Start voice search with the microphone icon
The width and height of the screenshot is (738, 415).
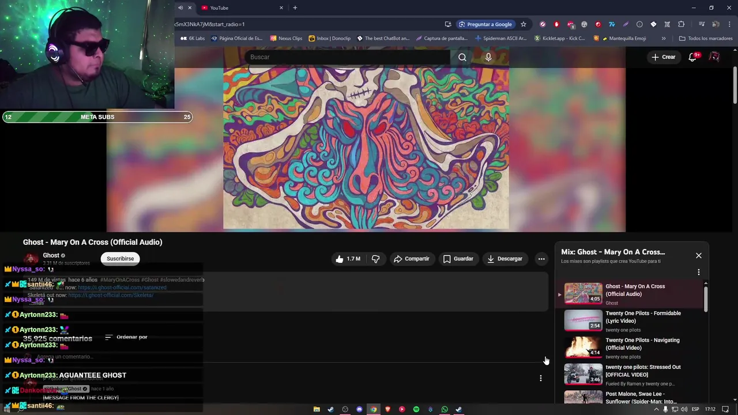click(x=488, y=57)
